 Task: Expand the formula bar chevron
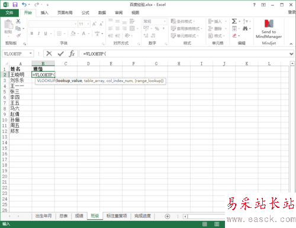[x=291, y=54]
